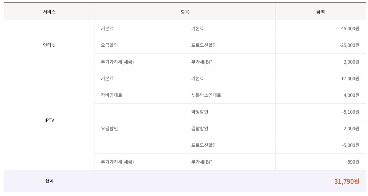Image resolution: width=368 pixels, height=196 pixels.
Task: Select the IPTV service cell
Action: pos(49,120)
